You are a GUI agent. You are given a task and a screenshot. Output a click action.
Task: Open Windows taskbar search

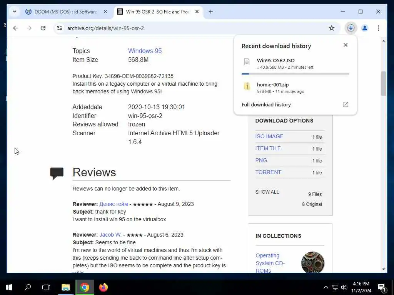pyautogui.click(x=28, y=287)
